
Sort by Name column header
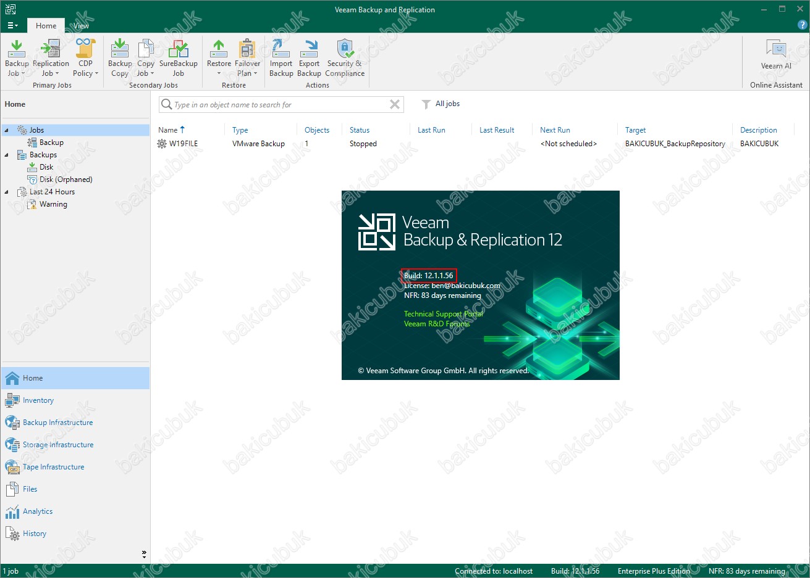pos(167,130)
